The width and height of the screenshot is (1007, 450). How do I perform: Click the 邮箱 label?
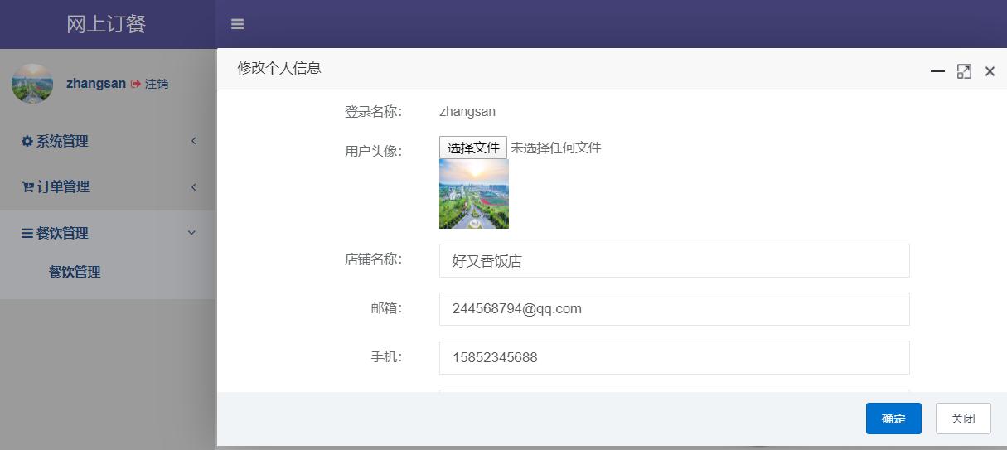(x=386, y=308)
